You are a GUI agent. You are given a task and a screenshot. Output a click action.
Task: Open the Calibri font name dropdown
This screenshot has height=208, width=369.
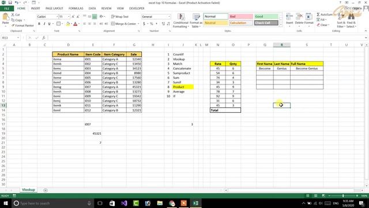(x=57, y=17)
